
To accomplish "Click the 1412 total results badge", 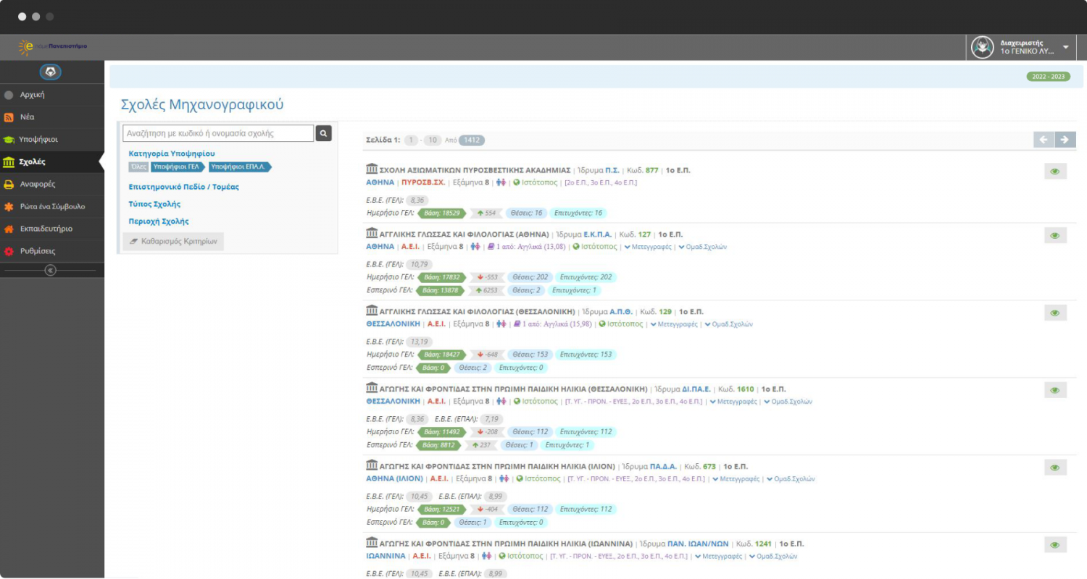I will click(x=472, y=140).
